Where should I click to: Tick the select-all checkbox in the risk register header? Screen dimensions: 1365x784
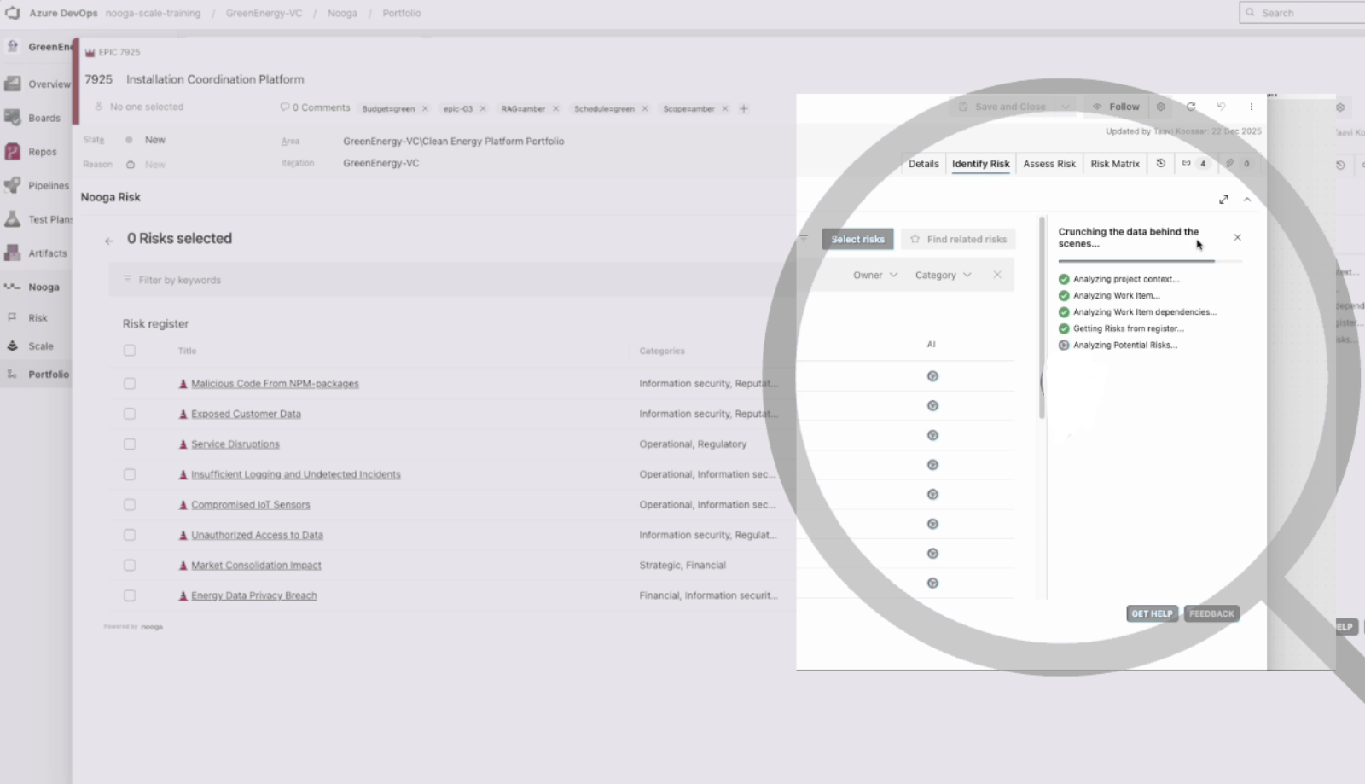(x=130, y=351)
